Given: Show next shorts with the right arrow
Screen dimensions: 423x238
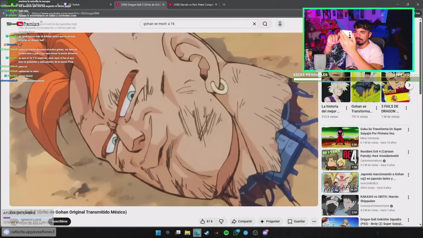Looking at the screenshot, I should point(409,85).
